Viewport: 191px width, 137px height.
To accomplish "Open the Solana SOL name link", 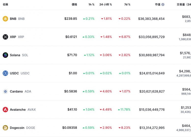I will click(x=19, y=55).
